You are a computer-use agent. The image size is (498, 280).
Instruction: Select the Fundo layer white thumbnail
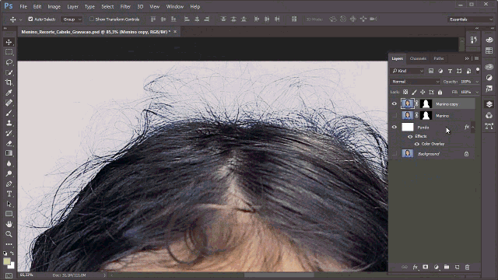point(408,127)
